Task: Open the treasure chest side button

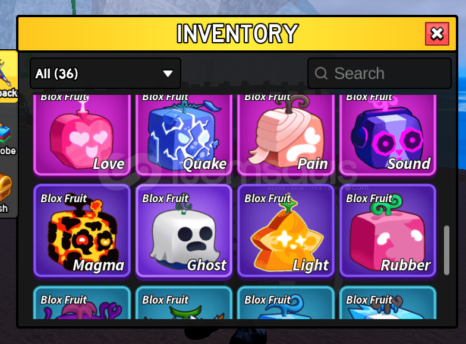Action: (6, 193)
